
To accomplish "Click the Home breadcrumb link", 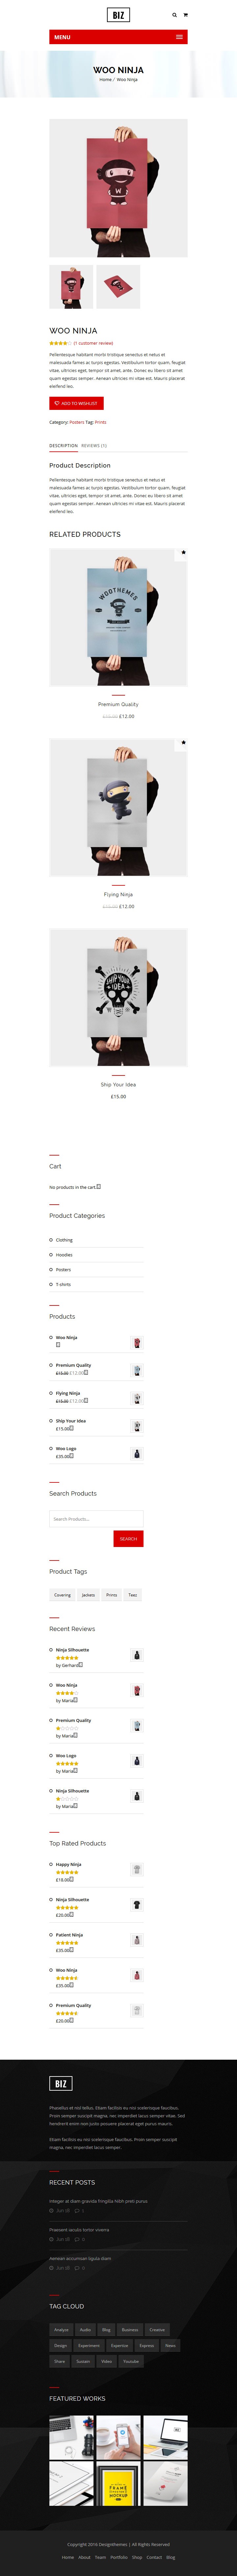I will (105, 79).
